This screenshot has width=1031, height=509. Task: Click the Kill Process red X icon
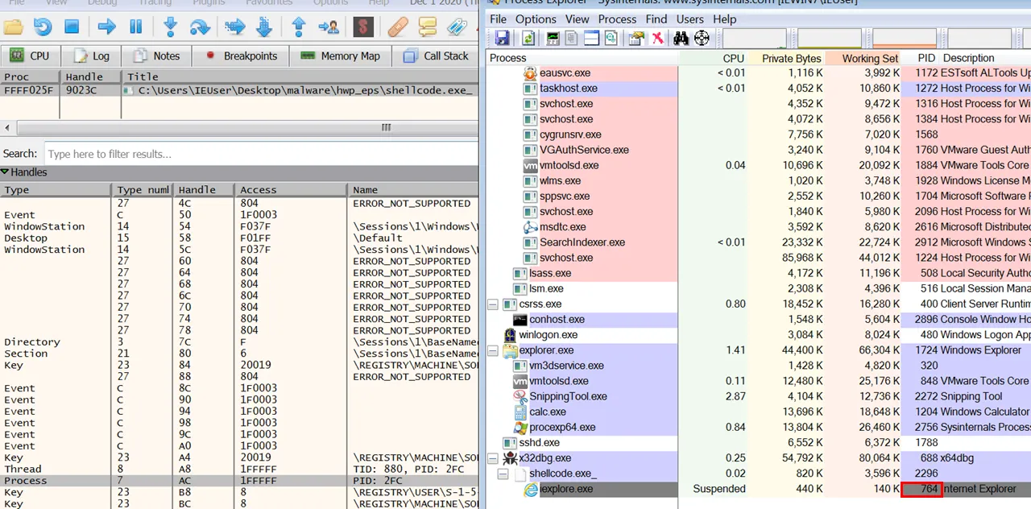658,38
